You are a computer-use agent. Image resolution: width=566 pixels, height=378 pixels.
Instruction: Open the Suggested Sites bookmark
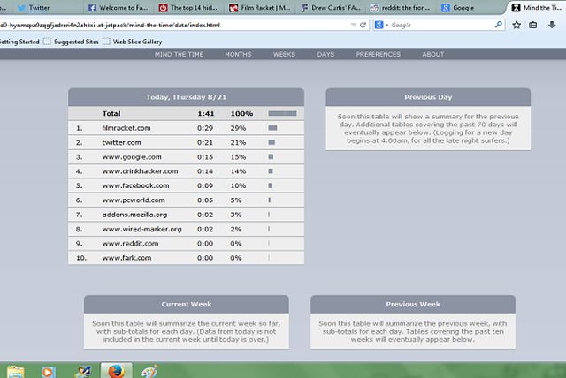[x=72, y=42]
